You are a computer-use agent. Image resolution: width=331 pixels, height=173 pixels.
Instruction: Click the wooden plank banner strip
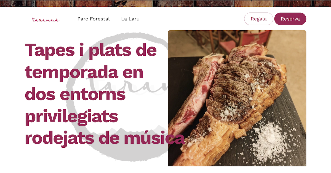(x=165, y=3)
